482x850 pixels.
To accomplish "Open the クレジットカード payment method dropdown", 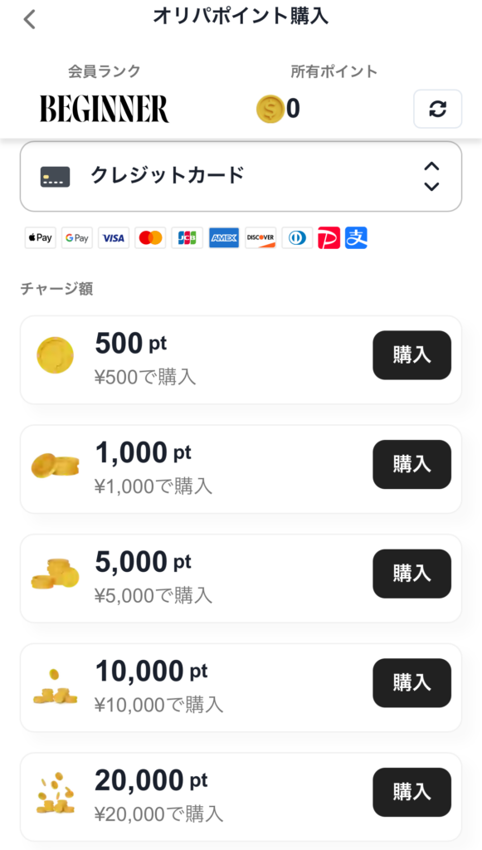I will (241, 177).
